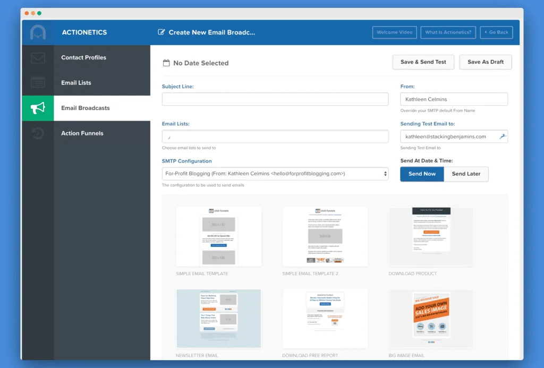Click the Action Funnels history icon
Screen dimensions: 544x368
point(38,133)
